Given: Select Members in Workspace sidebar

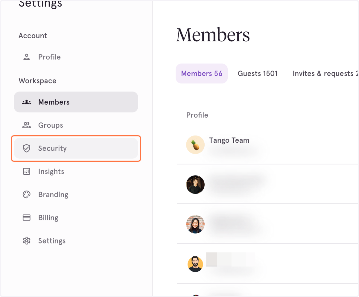Looking at the screenshot, I should click(x=76, y=102).
